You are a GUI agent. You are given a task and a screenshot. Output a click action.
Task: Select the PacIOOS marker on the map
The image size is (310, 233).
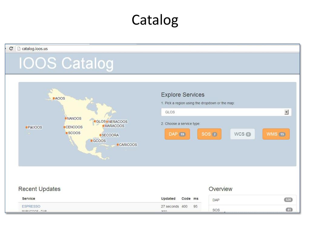tap(27, 127)
